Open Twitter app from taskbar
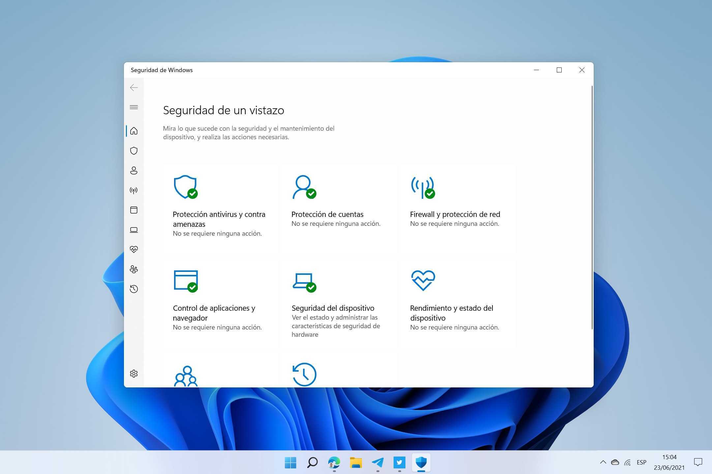712x474 pixels. coord(400,462)
